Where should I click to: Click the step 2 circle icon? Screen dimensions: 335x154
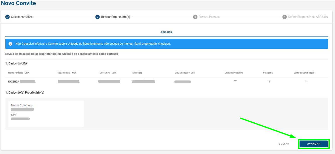click(98, 17)
